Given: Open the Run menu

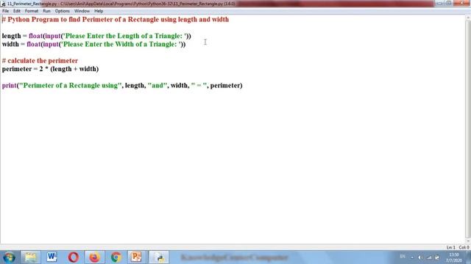Looking at the screenshot, I should point(46,11).
